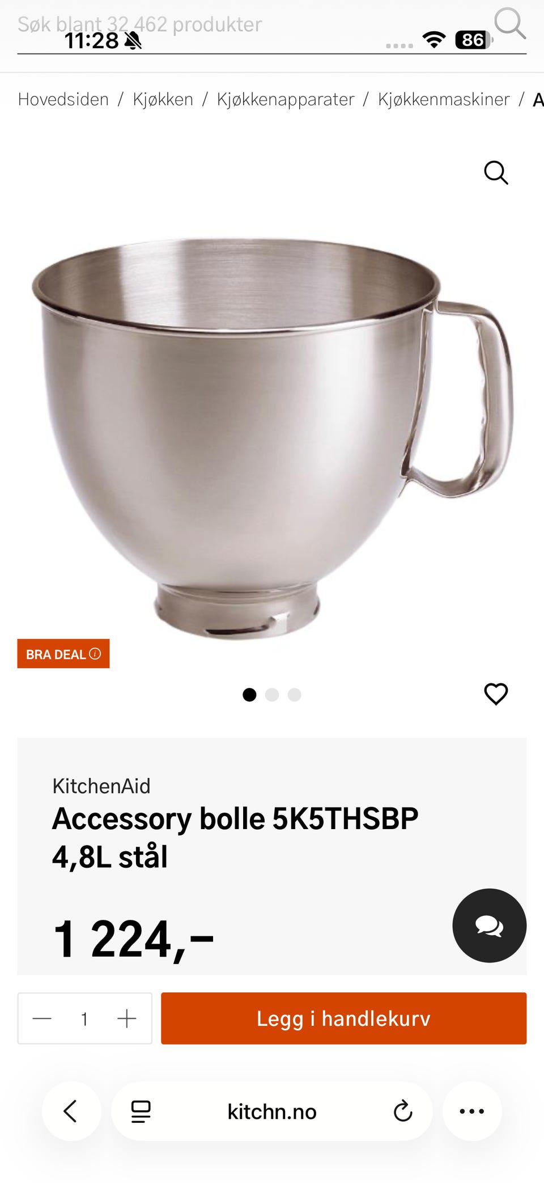Image resolution: width=544 pixels, height=1183 pixels.
Task: Decrease quantity with minus button
Action: [x=42, y=1019]
